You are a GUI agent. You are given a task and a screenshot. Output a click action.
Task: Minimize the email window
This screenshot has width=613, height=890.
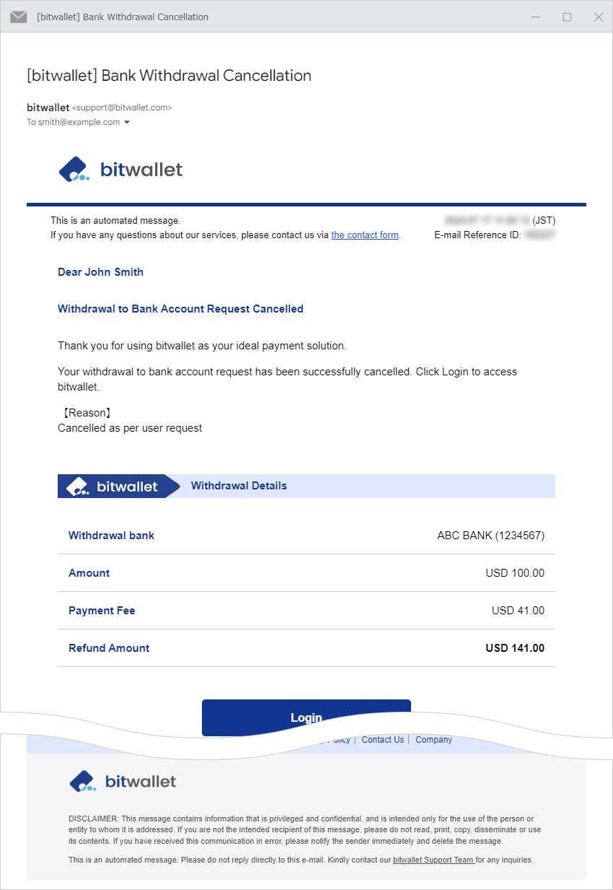tap(536, 17)
